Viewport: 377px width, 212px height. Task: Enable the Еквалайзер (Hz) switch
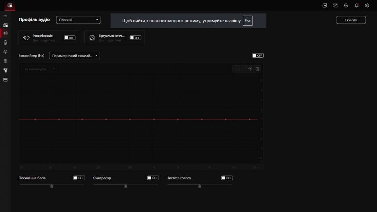tap(258, 55)
